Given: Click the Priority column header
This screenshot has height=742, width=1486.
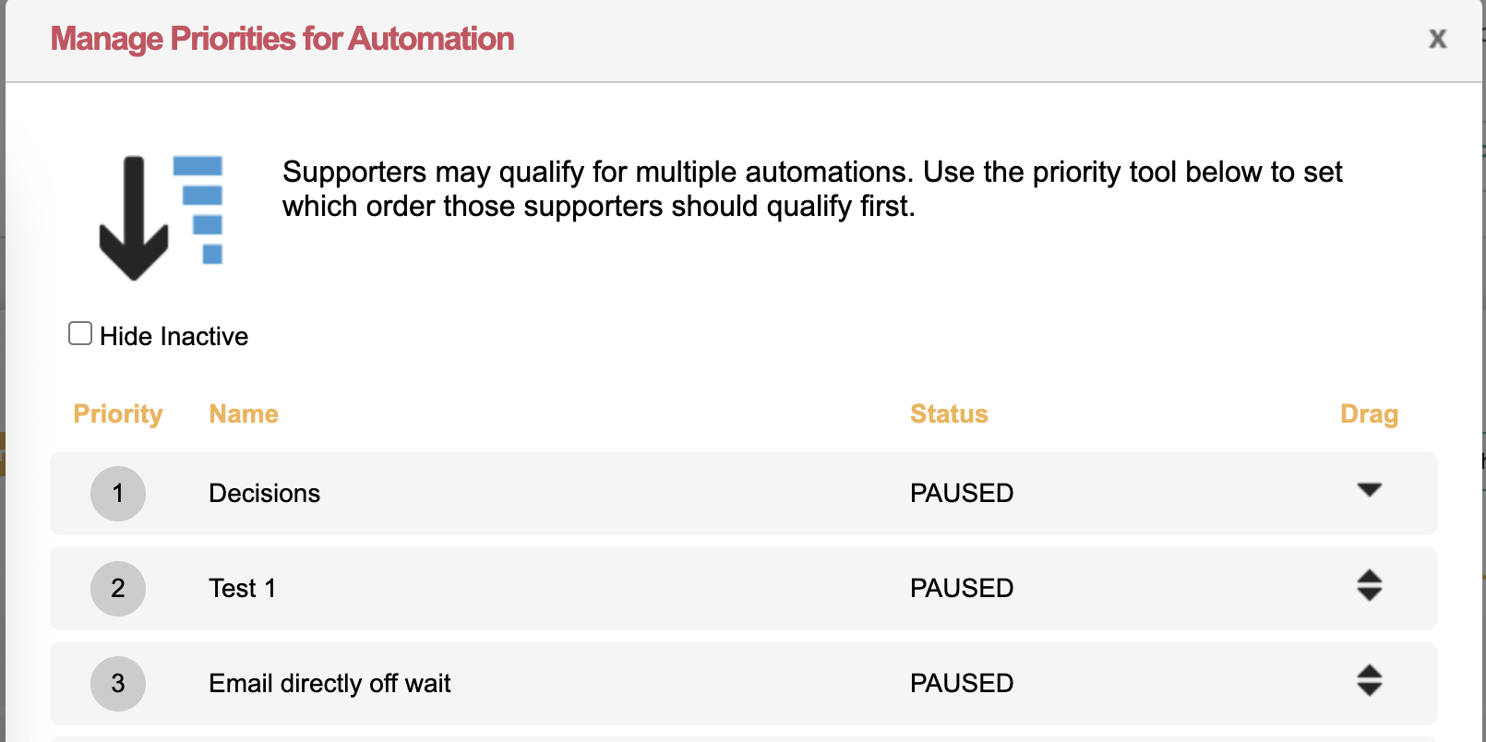Looking at the screenshot, I should pos(118,414).
